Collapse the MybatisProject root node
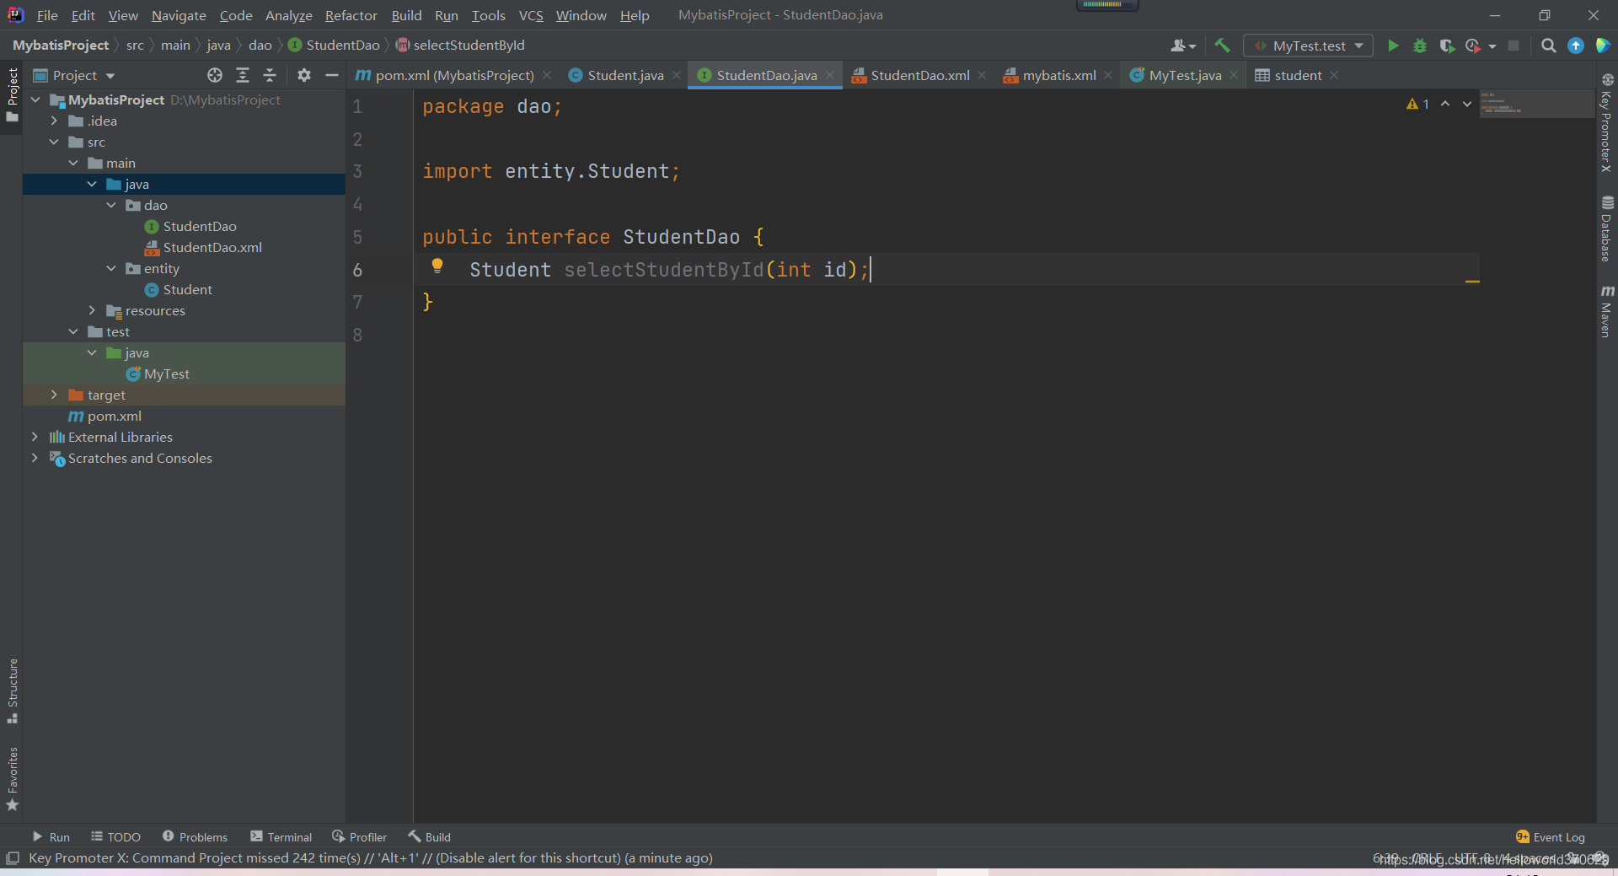This screenshot has width=1618, height=876. pyautogui.click(x=35, y=99)
